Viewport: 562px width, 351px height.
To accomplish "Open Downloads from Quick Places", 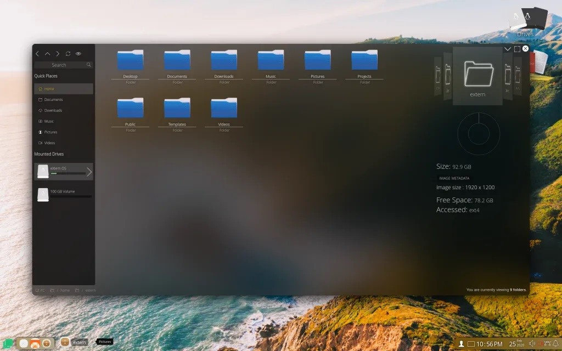I will (x=64, y=110).
